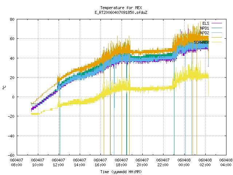The height and width of the screenshot is (175, 233).
Task: Click the y-axis tick label -20
Action: tap(11, 117)
